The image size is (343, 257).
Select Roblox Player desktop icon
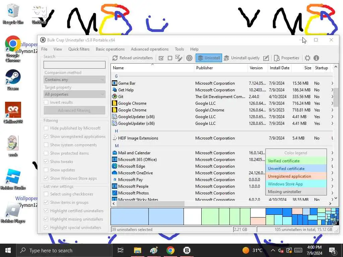click(x=13, y=212)
